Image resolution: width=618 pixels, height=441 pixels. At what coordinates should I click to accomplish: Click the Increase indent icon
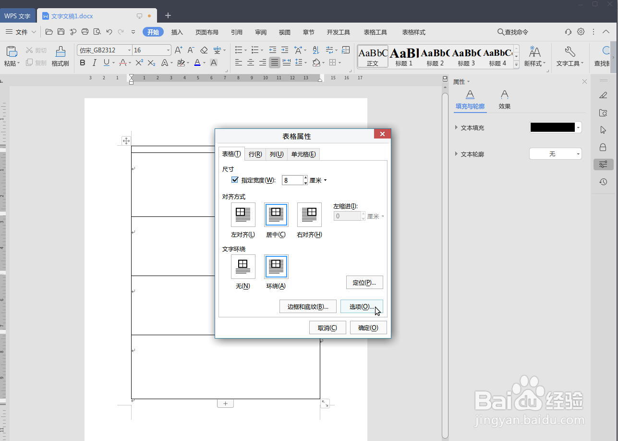pyautogui.click(x=285, y=50)
